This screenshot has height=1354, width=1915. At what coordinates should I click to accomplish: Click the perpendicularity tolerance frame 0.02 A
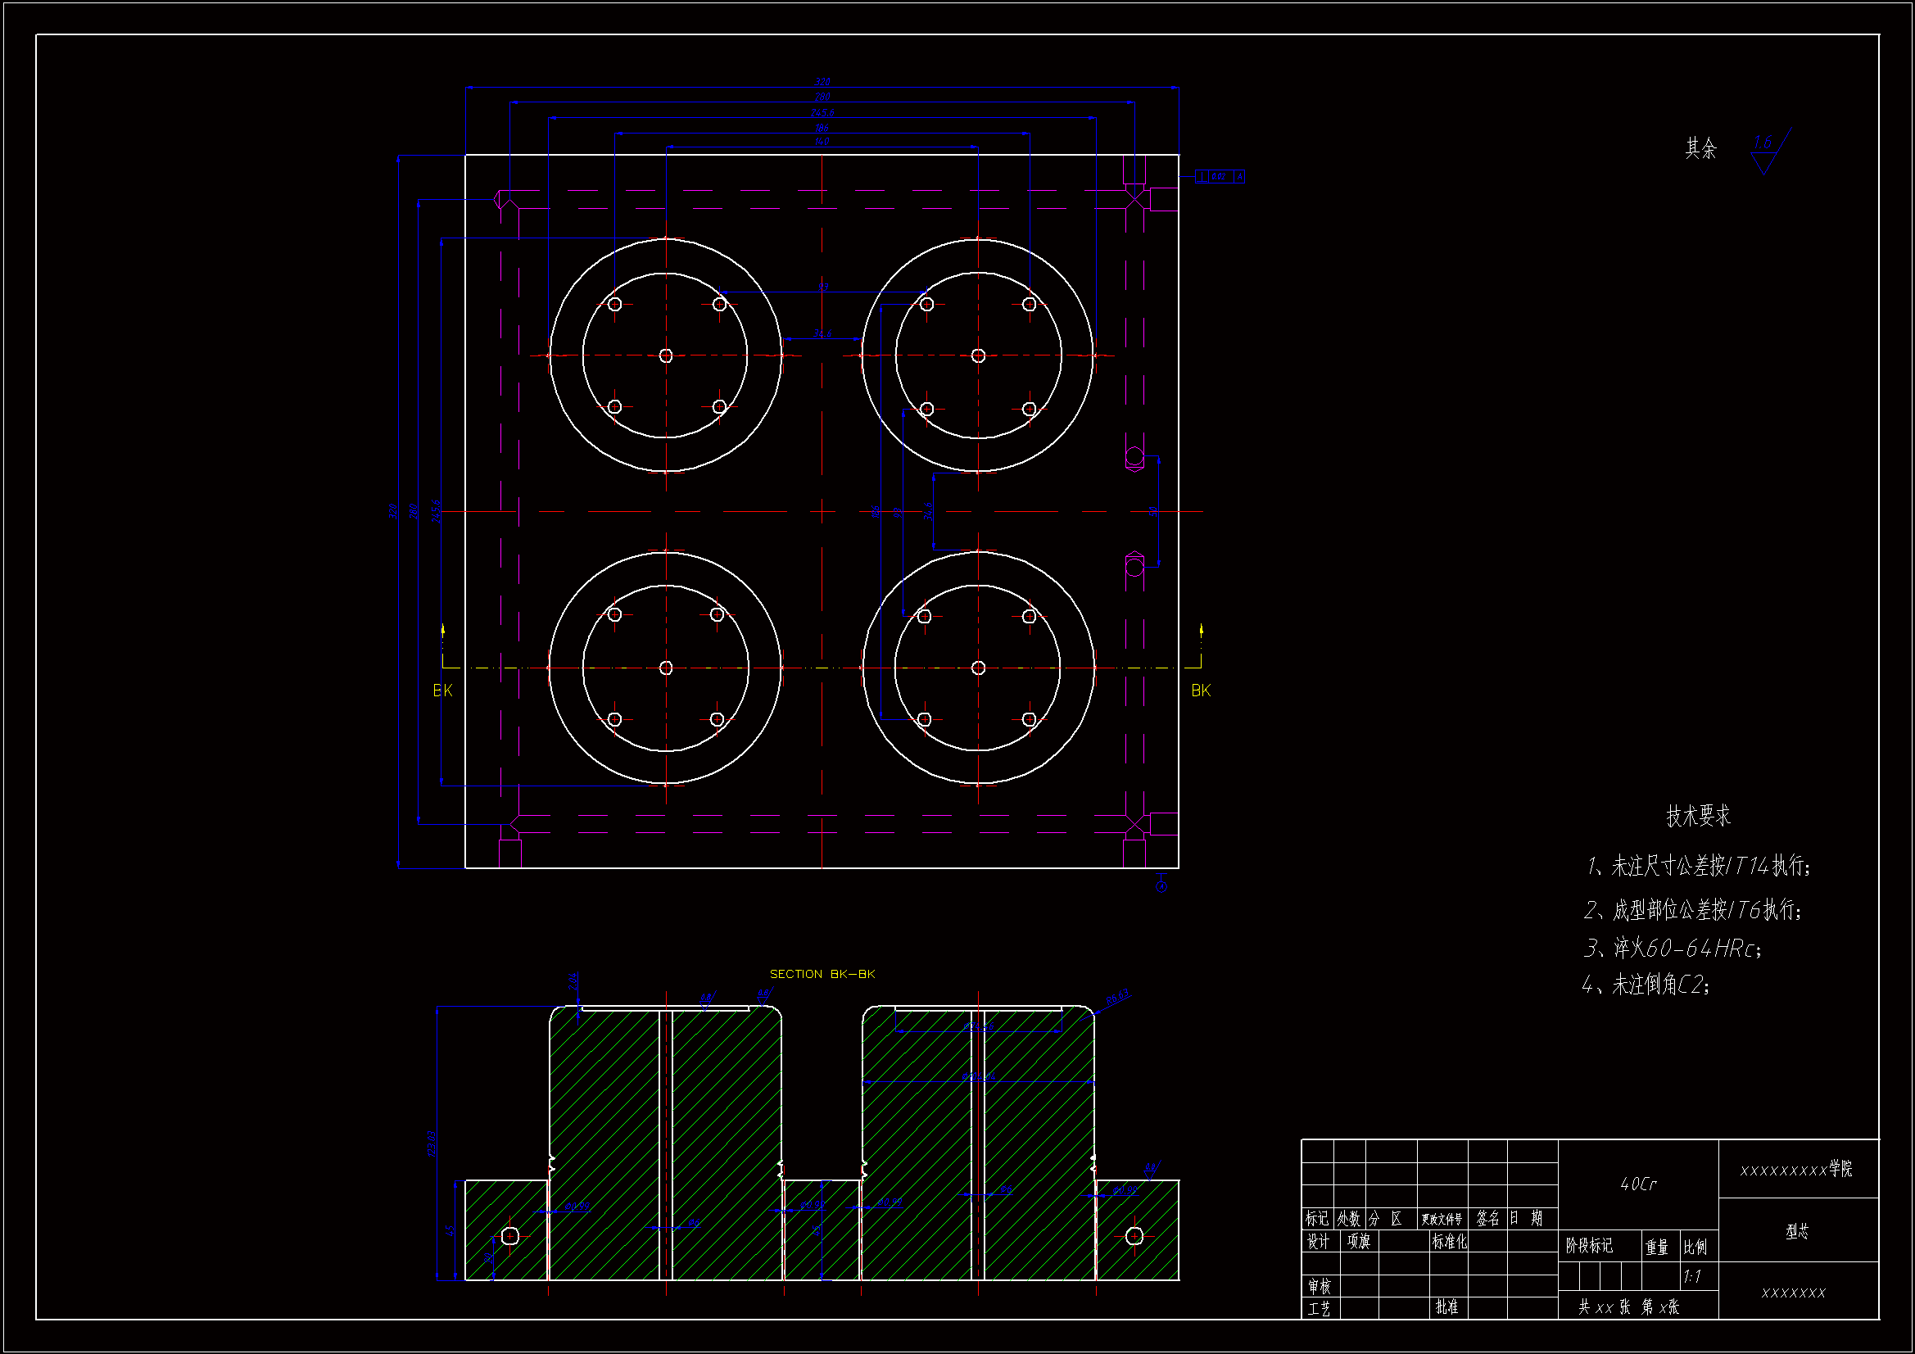pos(1220,177)
